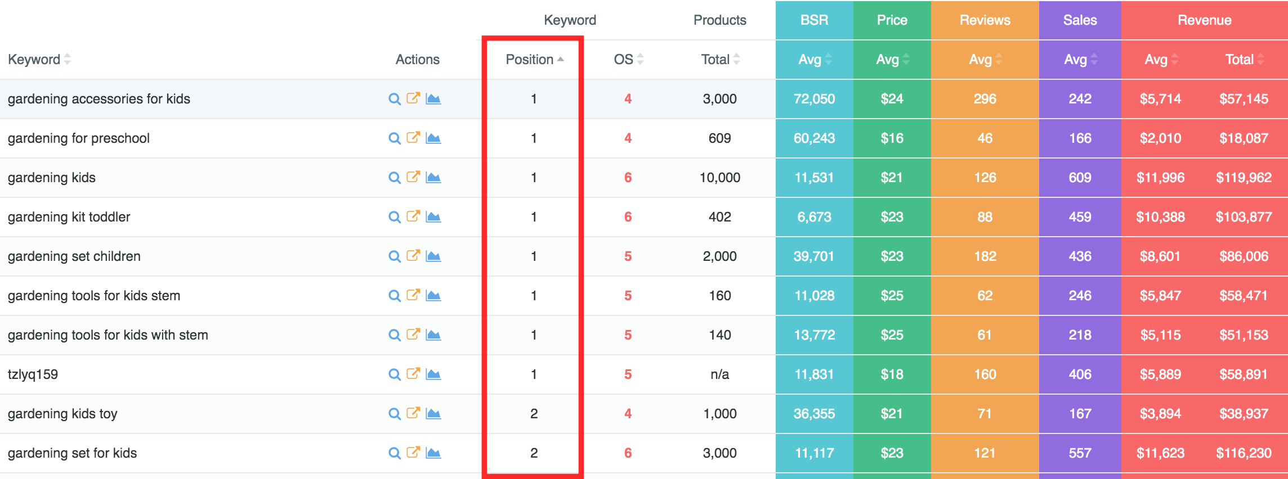Sort by Revenue Total column

tap(1245, 60)
